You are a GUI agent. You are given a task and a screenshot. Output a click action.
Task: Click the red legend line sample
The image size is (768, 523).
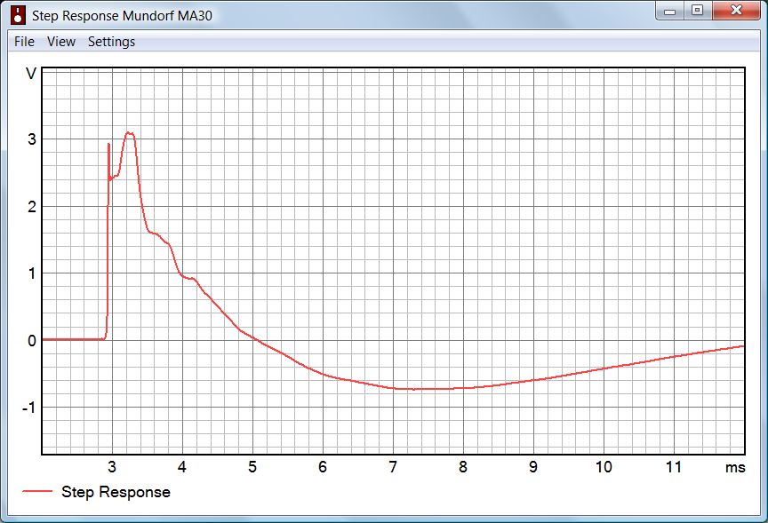tap(37, 491)
